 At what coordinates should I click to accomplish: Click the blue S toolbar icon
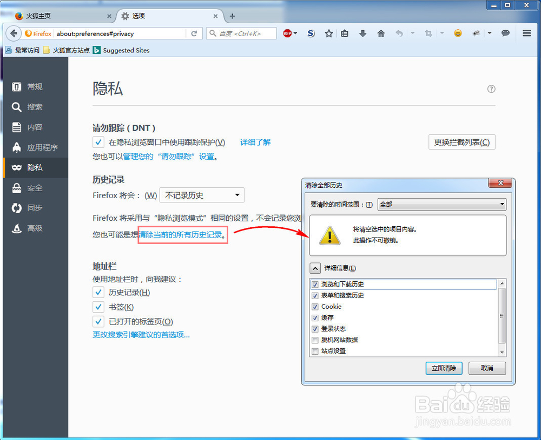[x=311, y=33]
